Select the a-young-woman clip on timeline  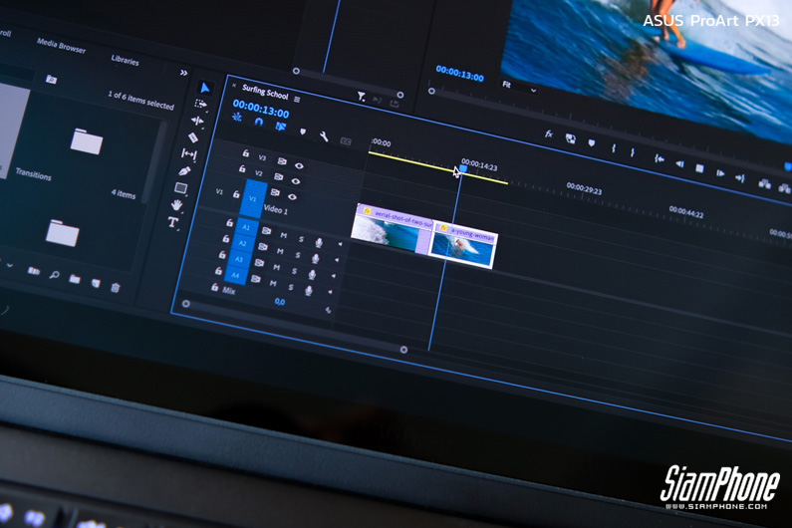pos(464,245)
